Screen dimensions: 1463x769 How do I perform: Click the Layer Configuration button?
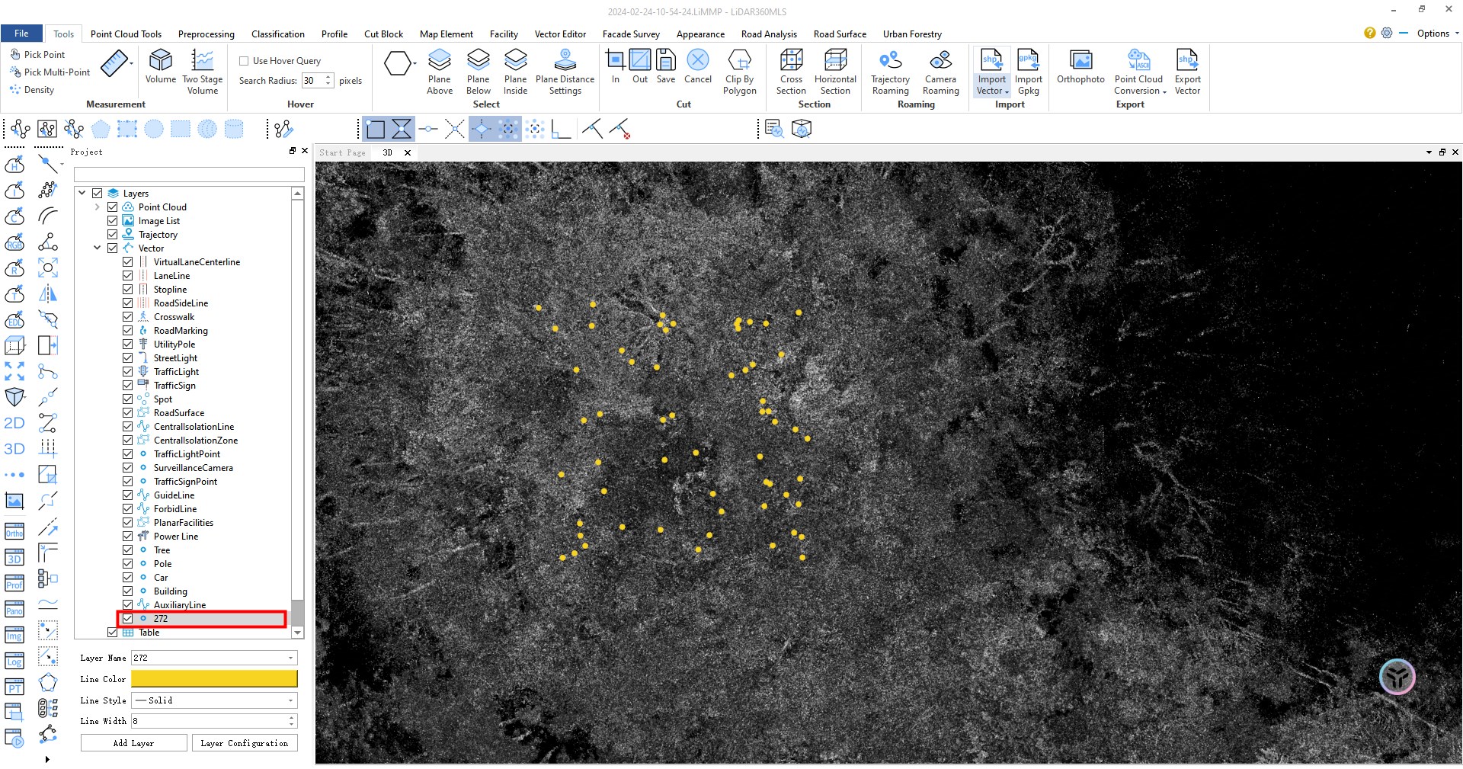click(244, 743)
